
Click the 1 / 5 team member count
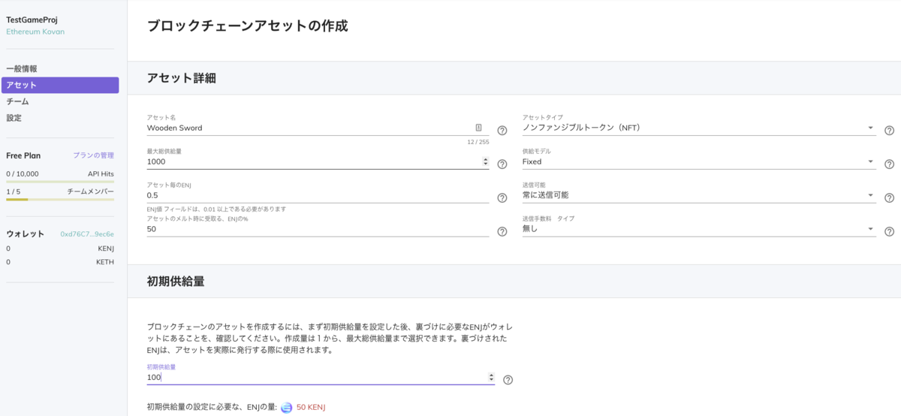13,191
